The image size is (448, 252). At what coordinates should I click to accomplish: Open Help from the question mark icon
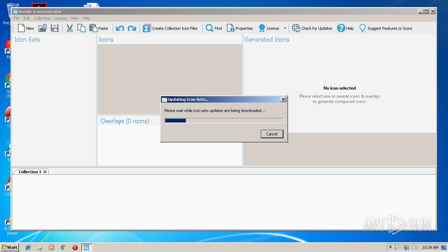tap(345, 28)
